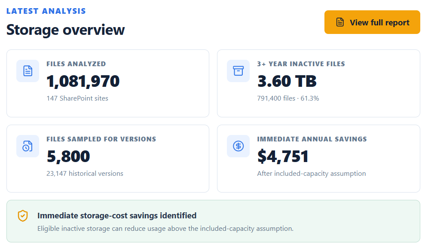Click the Eligible inactive storage description text

pyautogui.click(x=165, y=228)
